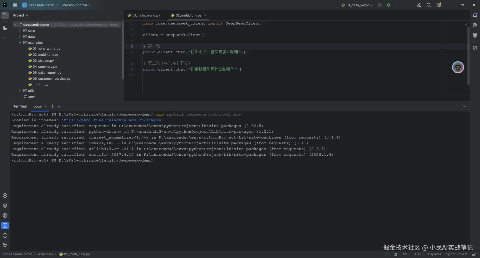Hide the Terminal panel with minimize dash
Image resolution: width=480 pixels, height=258 pixels.
tap(464, 106)
